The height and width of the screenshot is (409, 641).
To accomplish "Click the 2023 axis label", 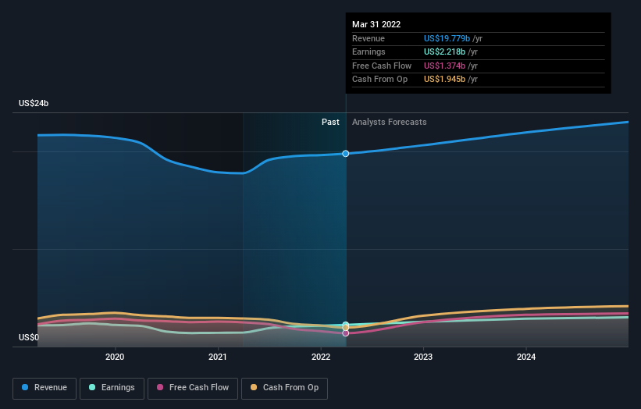I will click(422, 357).
